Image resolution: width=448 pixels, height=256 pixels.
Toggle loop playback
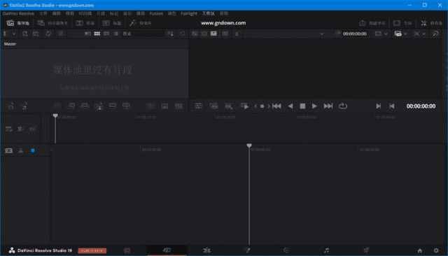coord(343,106)
